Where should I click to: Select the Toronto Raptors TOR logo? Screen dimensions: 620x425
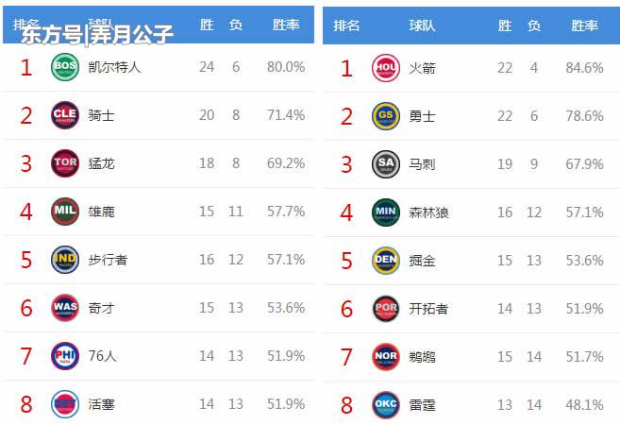coord(64,163)
